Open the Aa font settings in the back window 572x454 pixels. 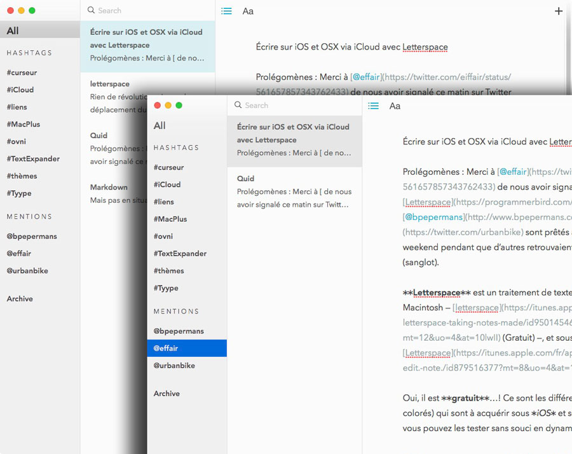(x=248, y=11)
